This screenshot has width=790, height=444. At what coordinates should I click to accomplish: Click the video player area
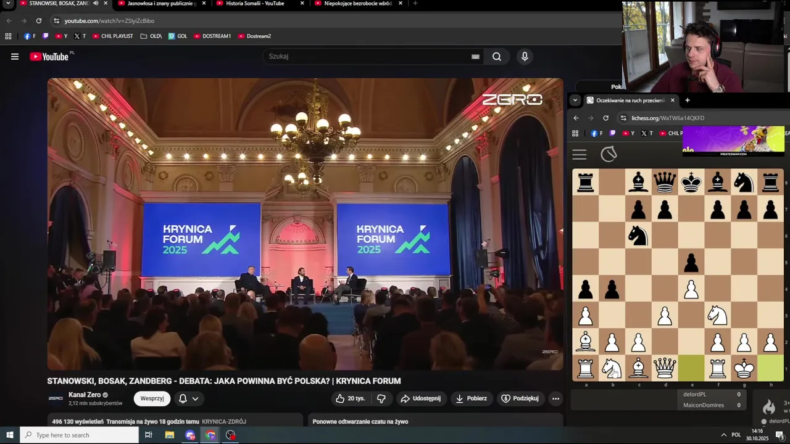pos(306,224)
